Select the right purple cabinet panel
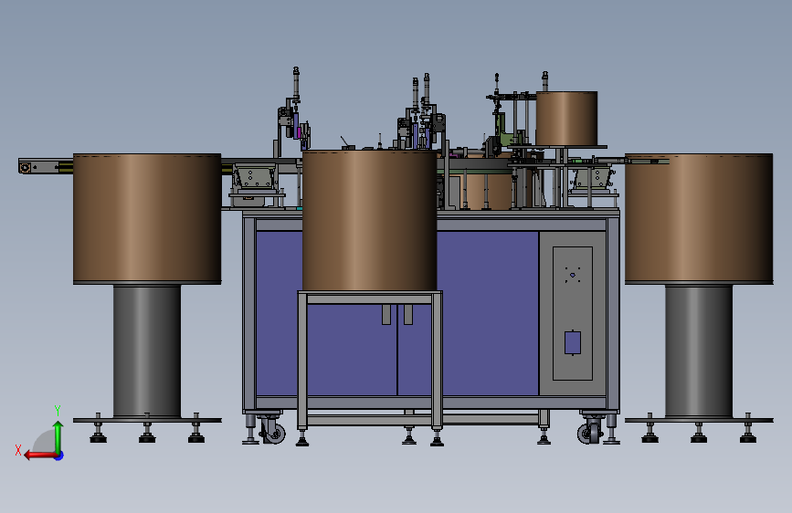Image resolution: width=792 pixels, height=513 pixels. 488,313
